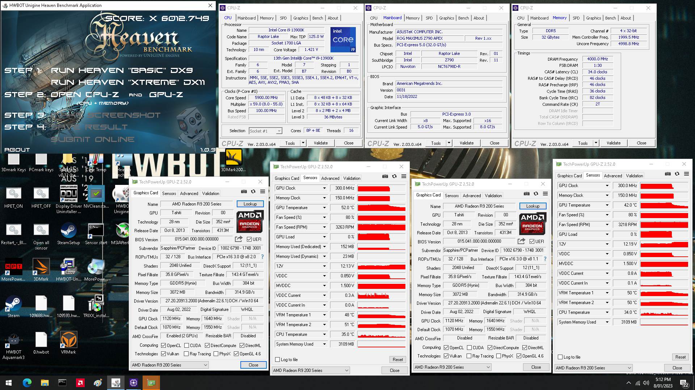Open the hamburger menu in the rightmost GPU-Z Sensors window
The image size is (695, 390).
tap(687, 174)
